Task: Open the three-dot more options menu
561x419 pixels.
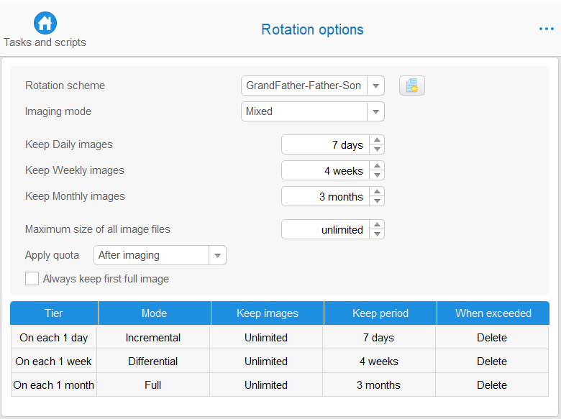Action: click(x=546, y=29)
